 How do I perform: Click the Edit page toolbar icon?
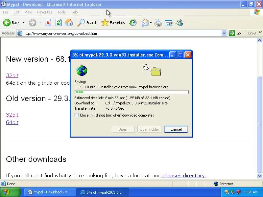pos(169,23)
